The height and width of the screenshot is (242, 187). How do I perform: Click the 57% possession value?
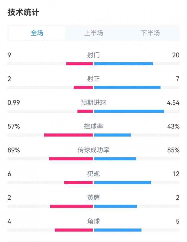tap(14, 126)
